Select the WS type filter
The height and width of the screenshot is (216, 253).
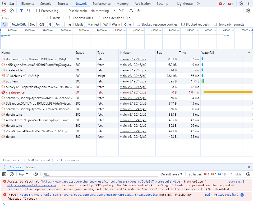[105, 24]
